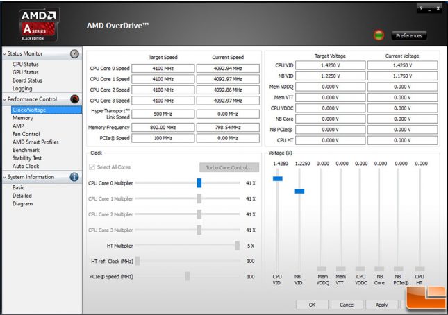Click the NB Core voltage slider handle
The height and width of the screenshot is (315, 448).
click(379, 269)
